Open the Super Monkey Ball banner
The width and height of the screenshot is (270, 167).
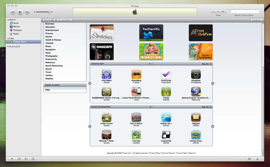[151, 52]
